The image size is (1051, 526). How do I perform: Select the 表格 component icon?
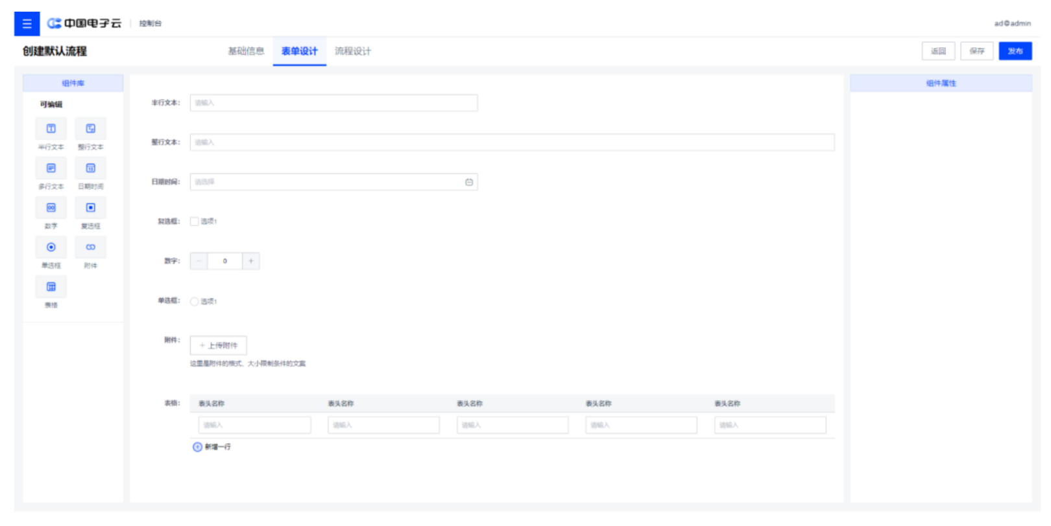coord(51,287)
